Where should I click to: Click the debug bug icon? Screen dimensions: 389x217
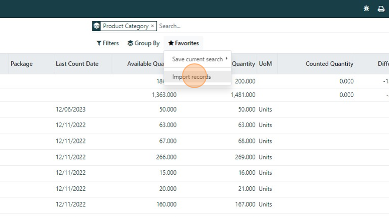pyautogui.click(x=367, y=9)
